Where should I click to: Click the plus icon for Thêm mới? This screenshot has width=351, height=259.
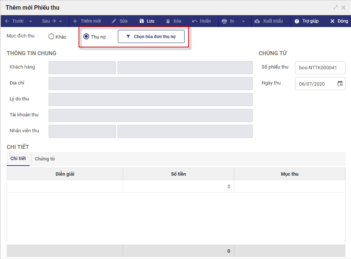tap(75, 21)
